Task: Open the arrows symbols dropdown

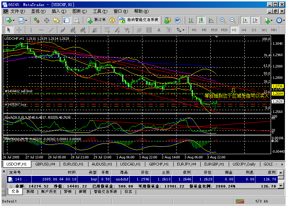Action: pos(183,30)
